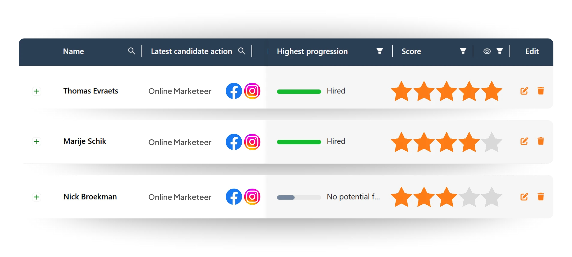Open Instagram icon for Nick Broekman
Screen dimensions: 572x257
pyautogui.click(x=252, y=197)
